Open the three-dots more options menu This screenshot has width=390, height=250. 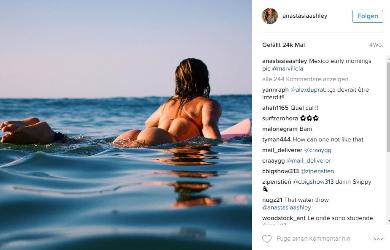(378, 239)
